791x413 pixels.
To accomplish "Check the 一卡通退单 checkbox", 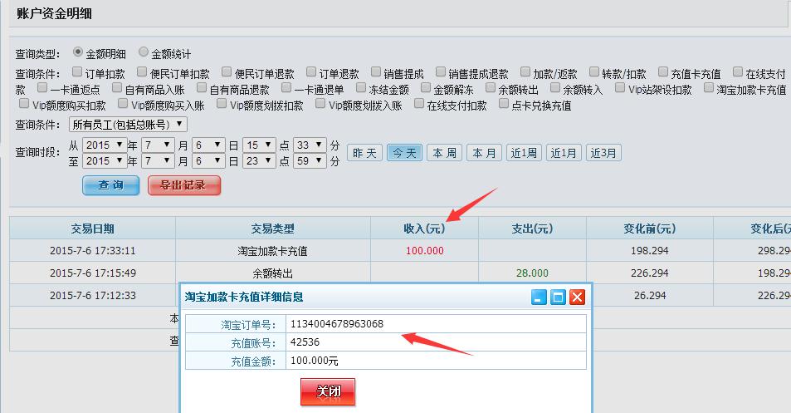I will click(x=286, y=88).
